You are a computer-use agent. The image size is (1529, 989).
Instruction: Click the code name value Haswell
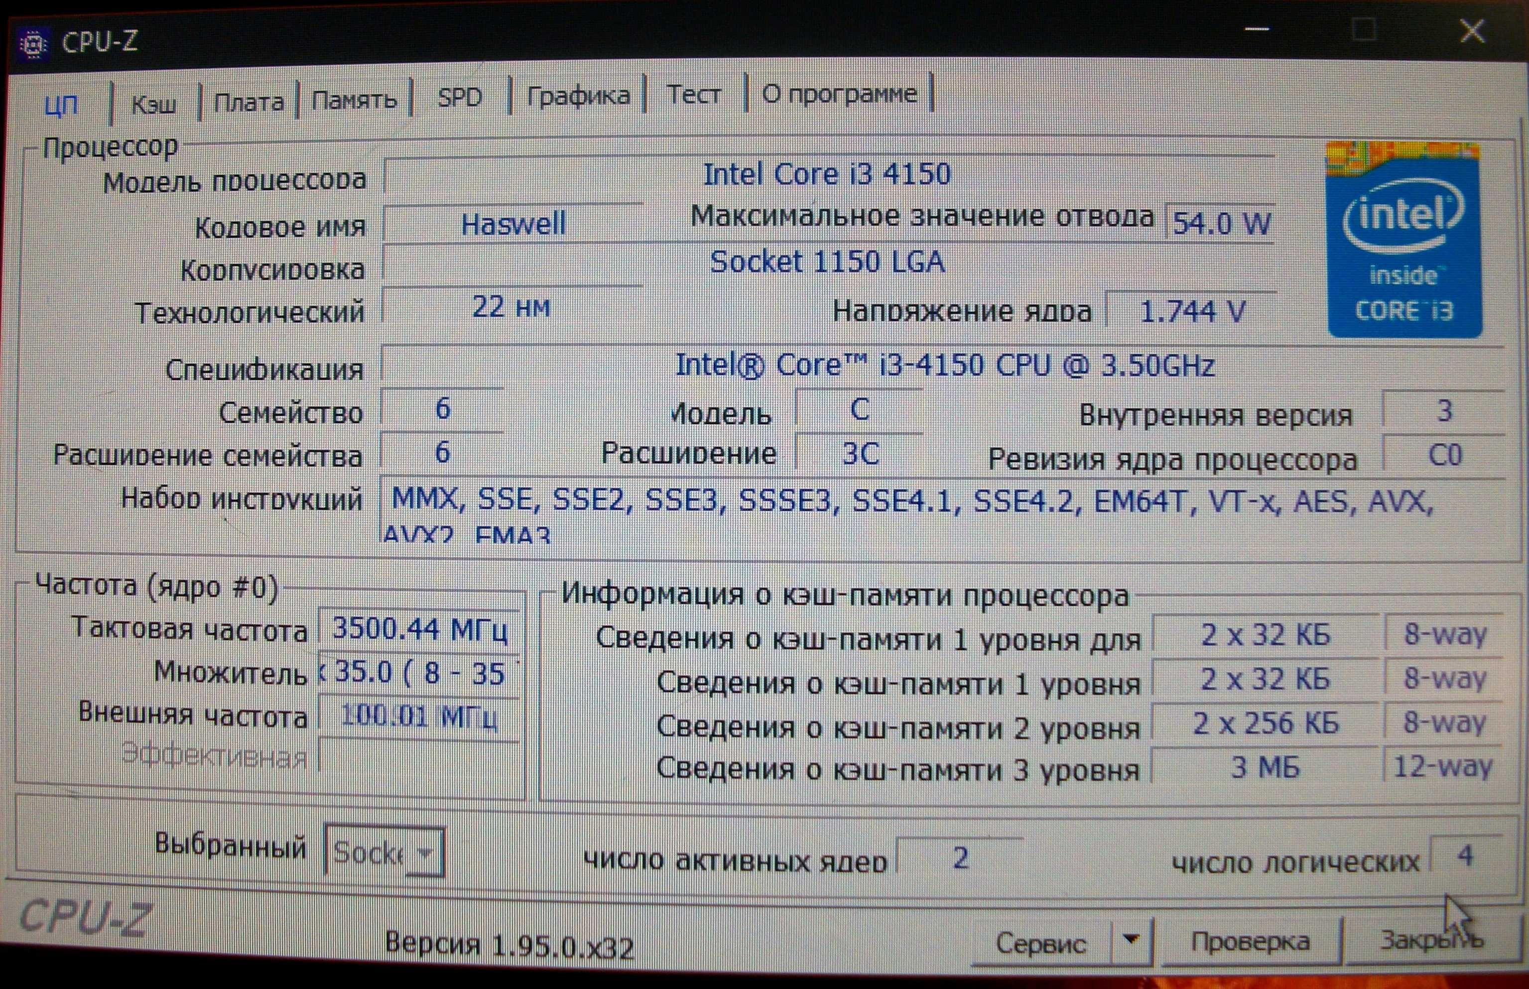coord(513,224)
